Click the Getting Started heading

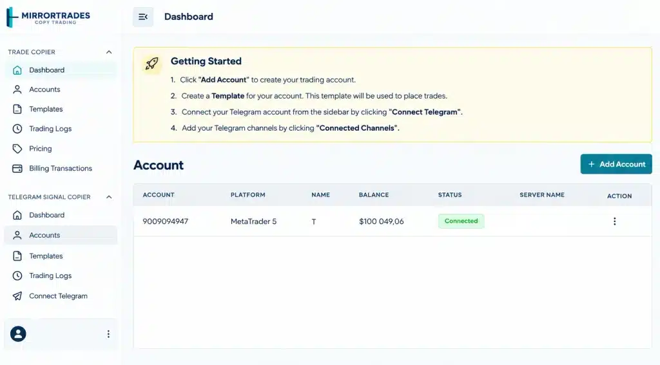point(206,61)
